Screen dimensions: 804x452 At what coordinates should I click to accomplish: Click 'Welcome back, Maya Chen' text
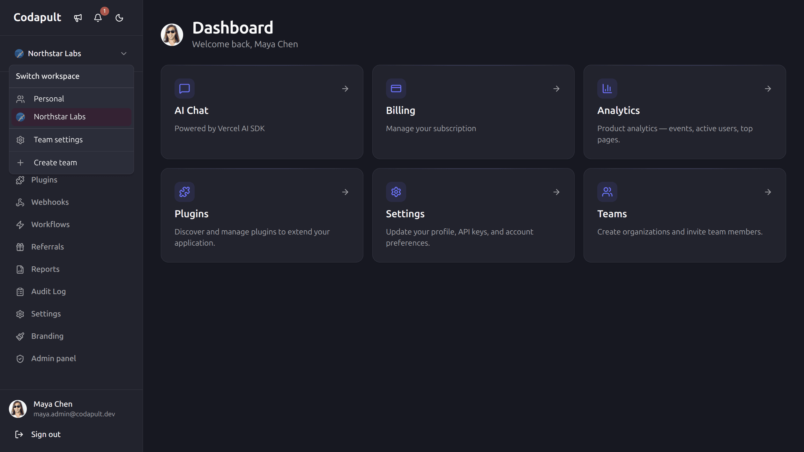pos(245,44)
